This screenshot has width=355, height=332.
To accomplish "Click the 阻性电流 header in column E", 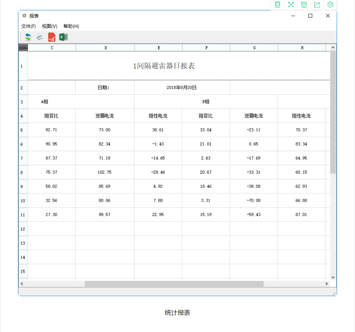I will (x=158, y=116).
